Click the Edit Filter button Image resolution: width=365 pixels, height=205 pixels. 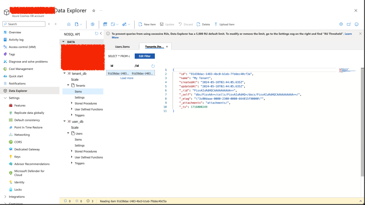(145, 56)
